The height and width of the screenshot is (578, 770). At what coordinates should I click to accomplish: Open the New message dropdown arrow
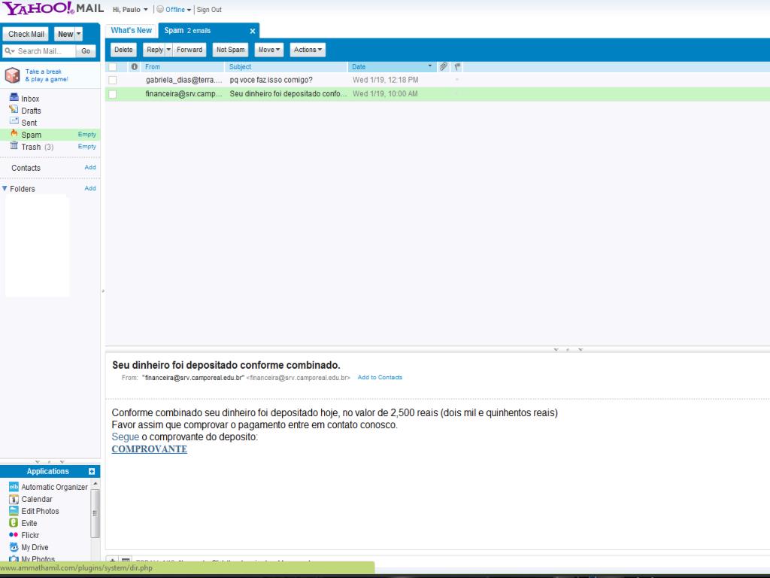pos(78,34)
